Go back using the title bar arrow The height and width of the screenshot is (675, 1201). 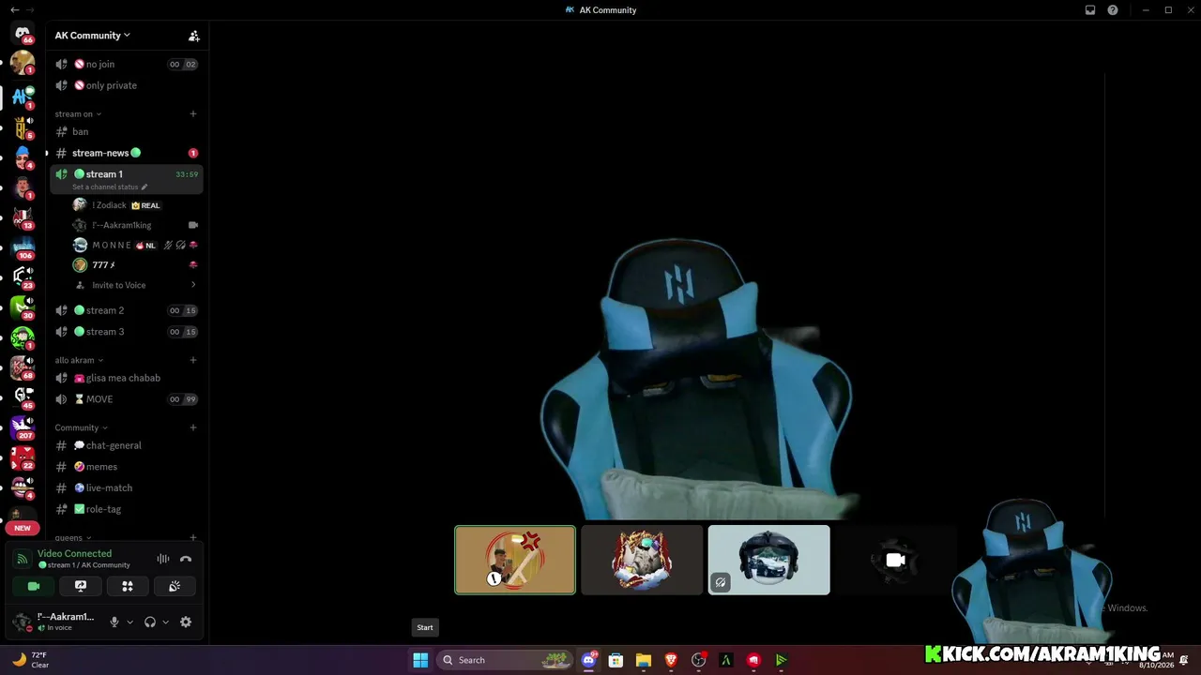click(x=14, y=9)
